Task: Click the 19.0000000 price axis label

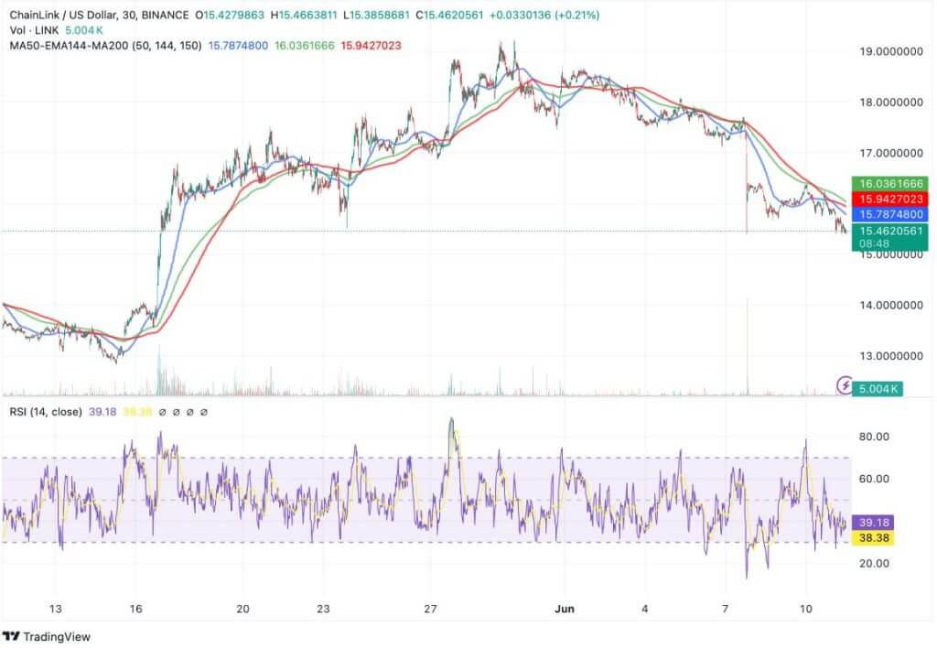Action: click(891, 52)
